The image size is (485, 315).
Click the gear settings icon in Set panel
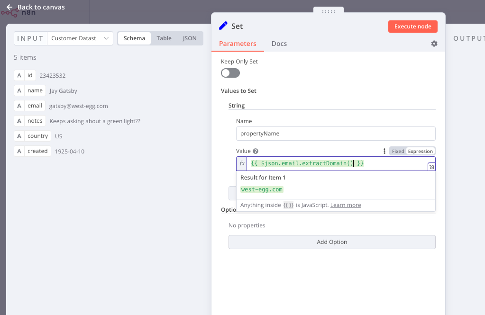pos(434,44)
